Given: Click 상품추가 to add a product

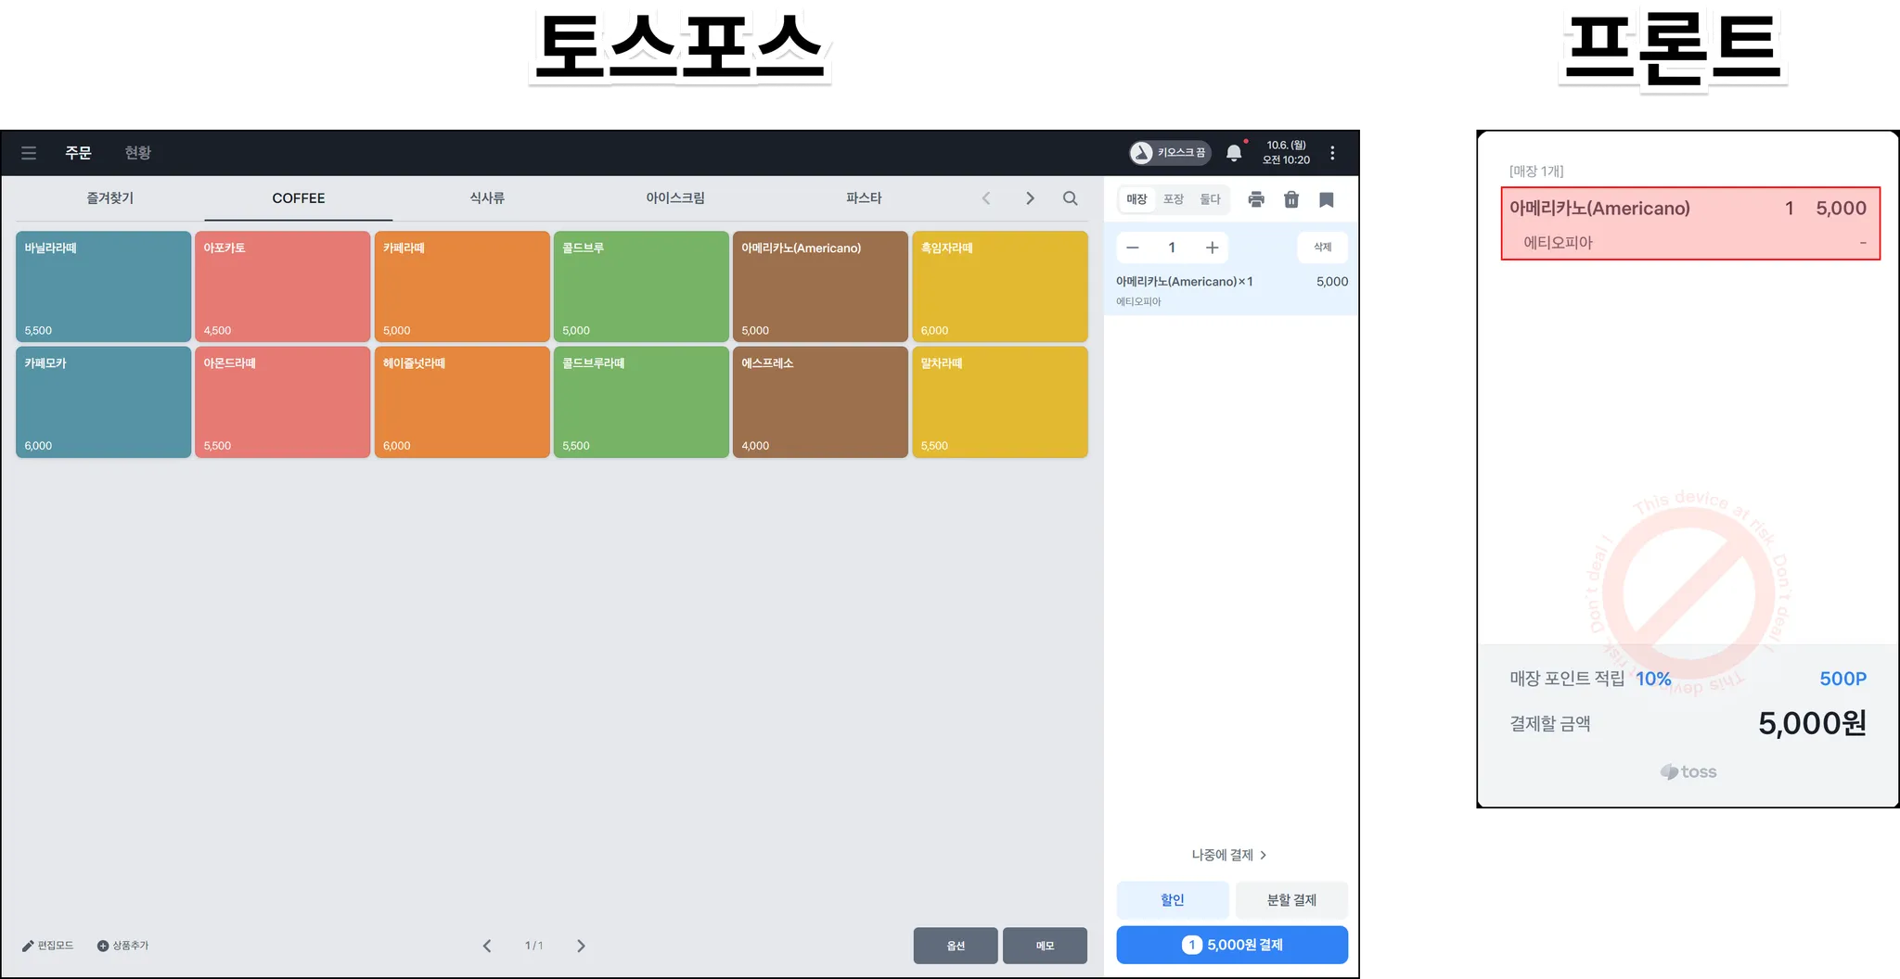Looking at the screenshot, I should tap(122, 946).
